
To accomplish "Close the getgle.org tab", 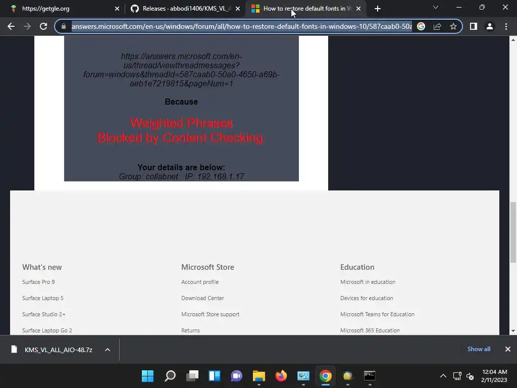I will pyautogui.click(x=117, y=9).
